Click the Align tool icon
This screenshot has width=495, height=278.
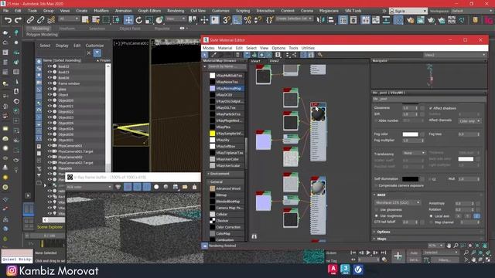coord(330,20)
